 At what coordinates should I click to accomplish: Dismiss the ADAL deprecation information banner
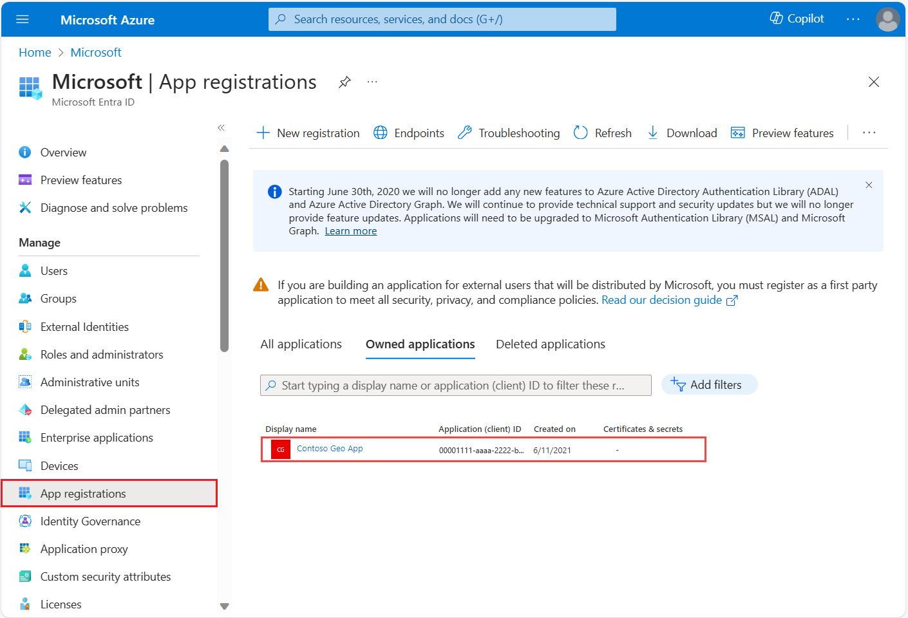pos(868,185)
